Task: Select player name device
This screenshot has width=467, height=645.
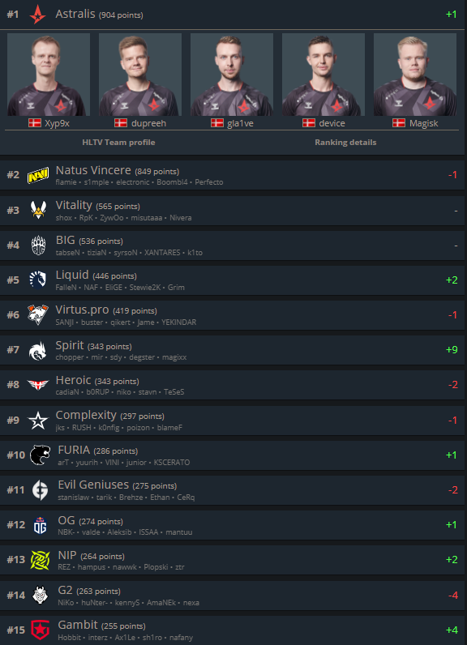Action: pos(332,123)
